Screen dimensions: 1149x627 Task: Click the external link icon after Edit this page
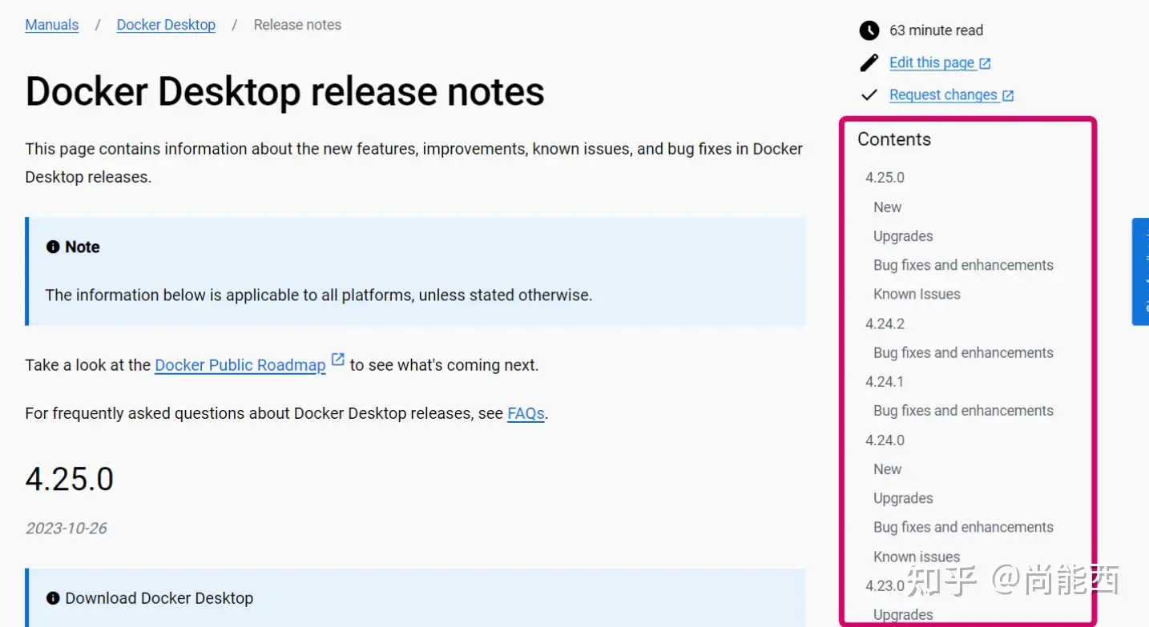coord(985,63)
